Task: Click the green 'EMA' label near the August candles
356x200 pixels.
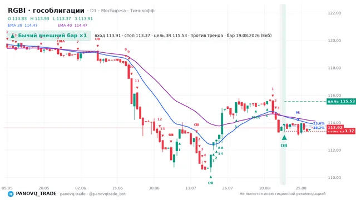Action: (x=255, y=117)
